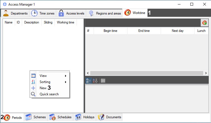
Task: Click the Time zones clock icon
Action: click(34, 13)
